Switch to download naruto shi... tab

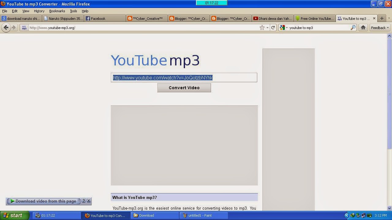[21, 18]
